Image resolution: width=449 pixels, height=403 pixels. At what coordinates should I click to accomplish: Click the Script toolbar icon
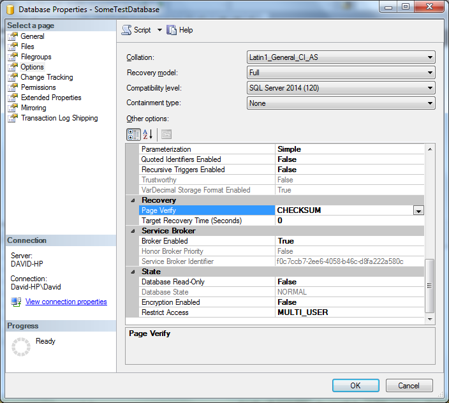(126, 30)
